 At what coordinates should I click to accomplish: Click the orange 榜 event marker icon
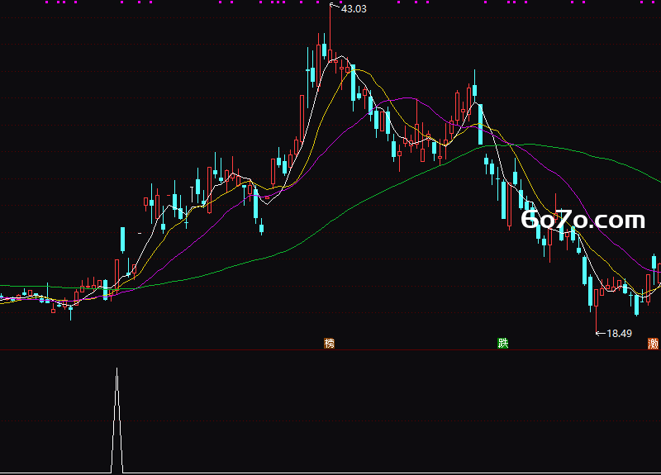coord(329,343)
